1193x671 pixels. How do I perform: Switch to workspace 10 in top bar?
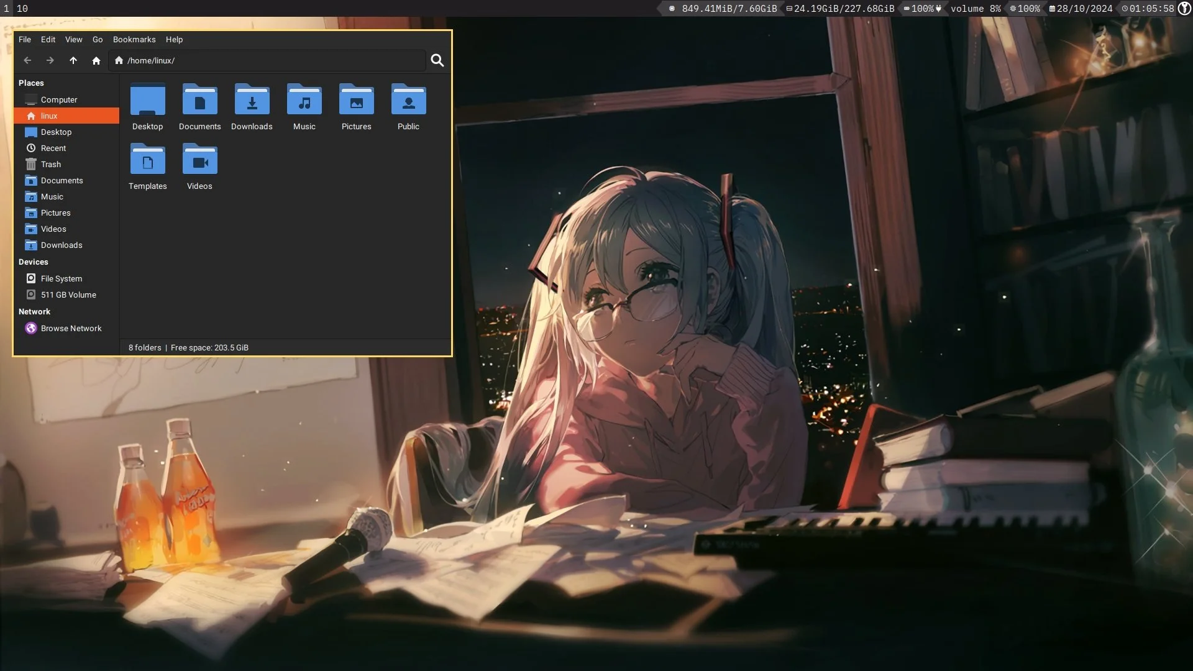click(x=22, y=8)
